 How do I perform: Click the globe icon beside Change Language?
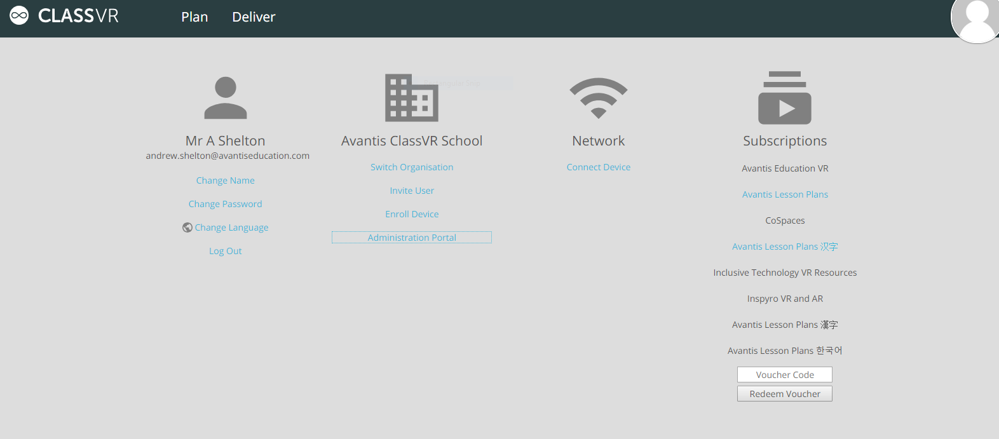187,227
